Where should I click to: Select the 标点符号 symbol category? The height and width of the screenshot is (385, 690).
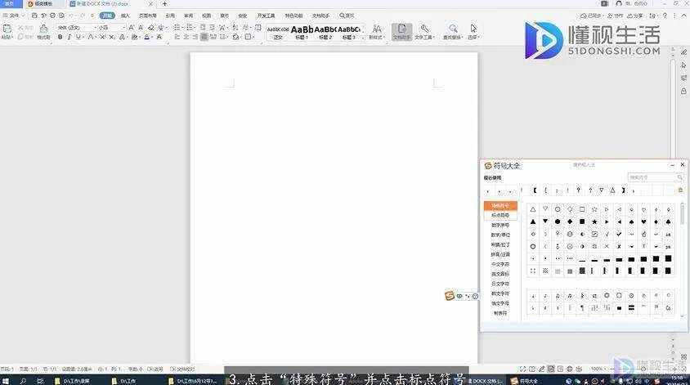[x=500, y=215]
